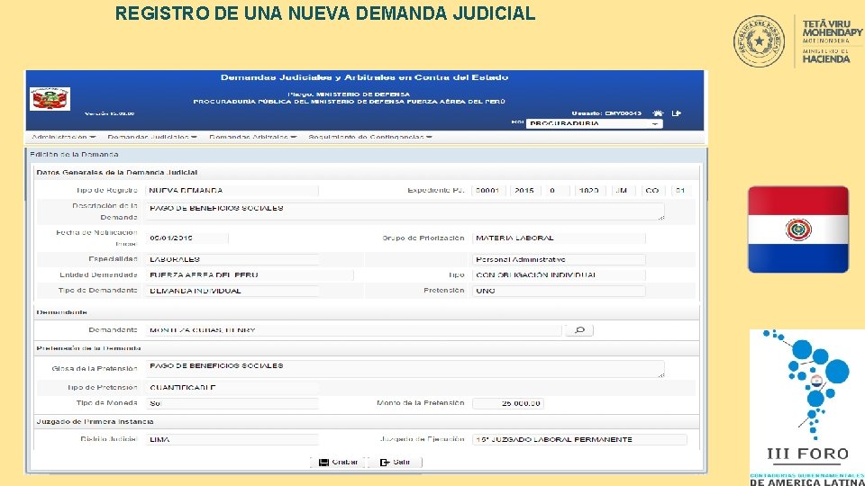Open the Demandas Arbitrales menu
Viewport: 865px width, 486px height.
pyautogui.click(x=252, y=137)
